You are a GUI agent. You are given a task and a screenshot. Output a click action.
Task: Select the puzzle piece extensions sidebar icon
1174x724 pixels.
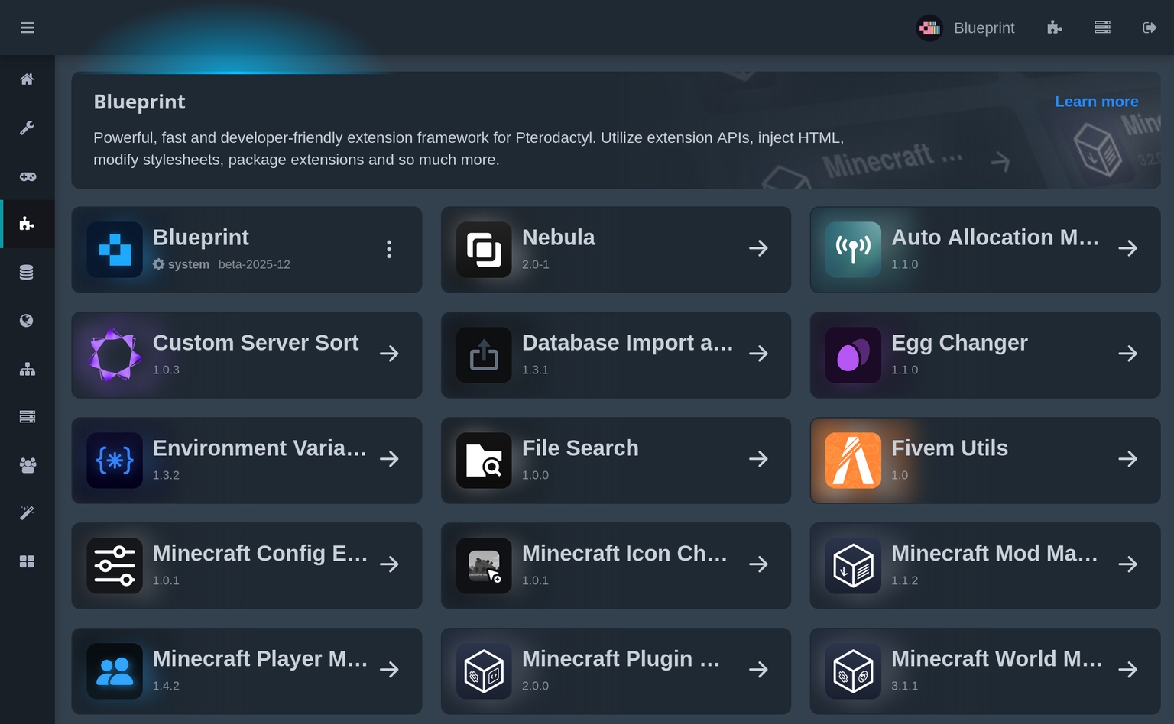27,224
